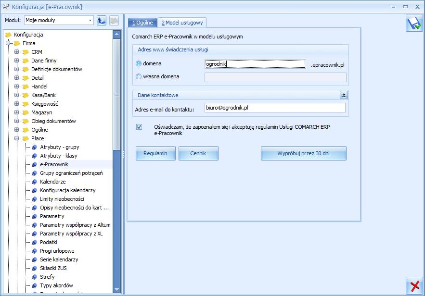Click the własna domena input field
This screenshot has height=296, width=425.
pos(275,77)
